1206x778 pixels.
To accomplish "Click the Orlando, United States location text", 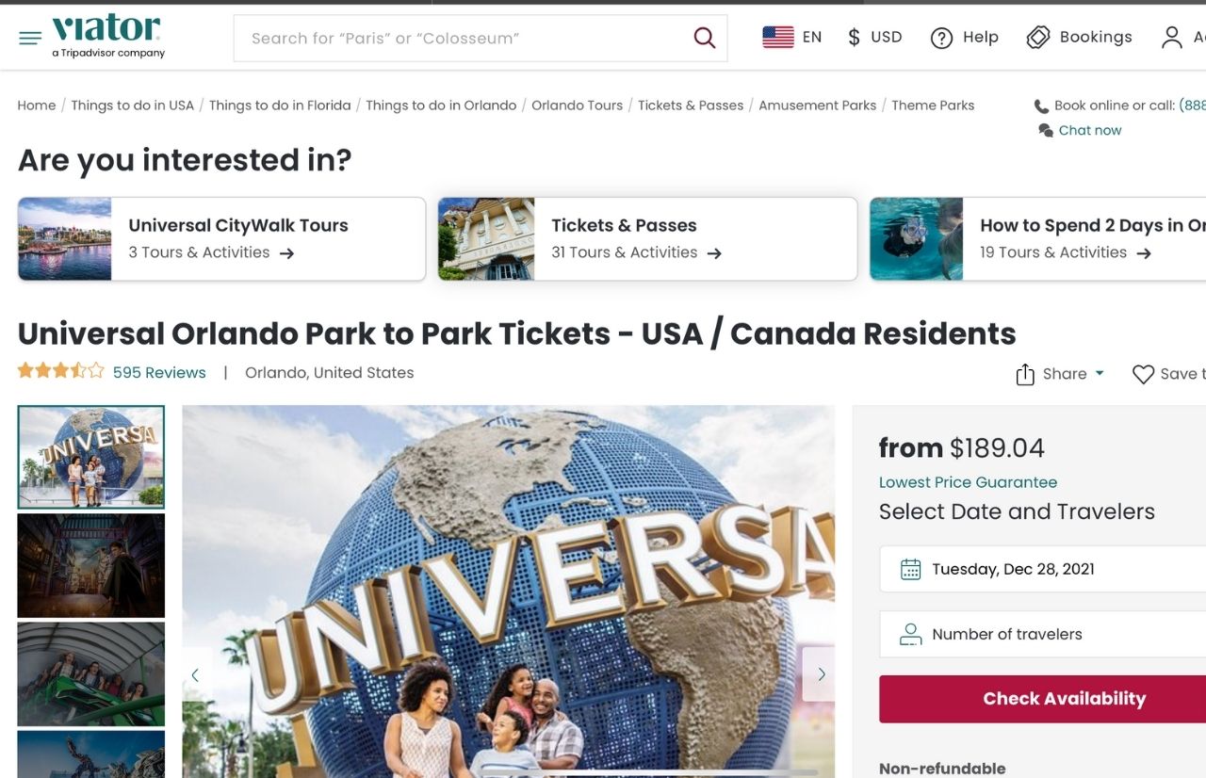I will pyautogui.click(x=330, y=373).
